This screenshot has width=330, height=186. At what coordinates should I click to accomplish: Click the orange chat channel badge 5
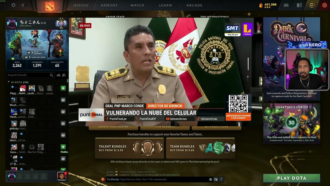103,179
